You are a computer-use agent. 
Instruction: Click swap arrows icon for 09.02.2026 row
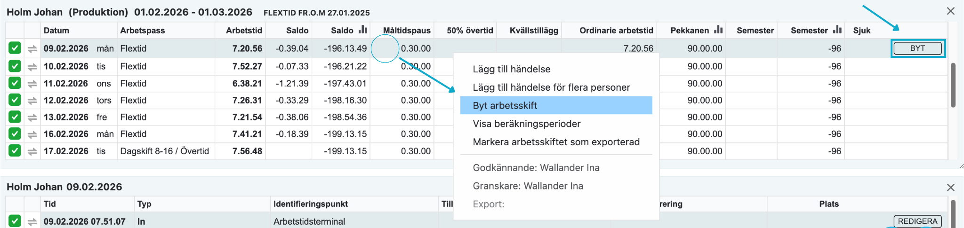coord(32,49)
